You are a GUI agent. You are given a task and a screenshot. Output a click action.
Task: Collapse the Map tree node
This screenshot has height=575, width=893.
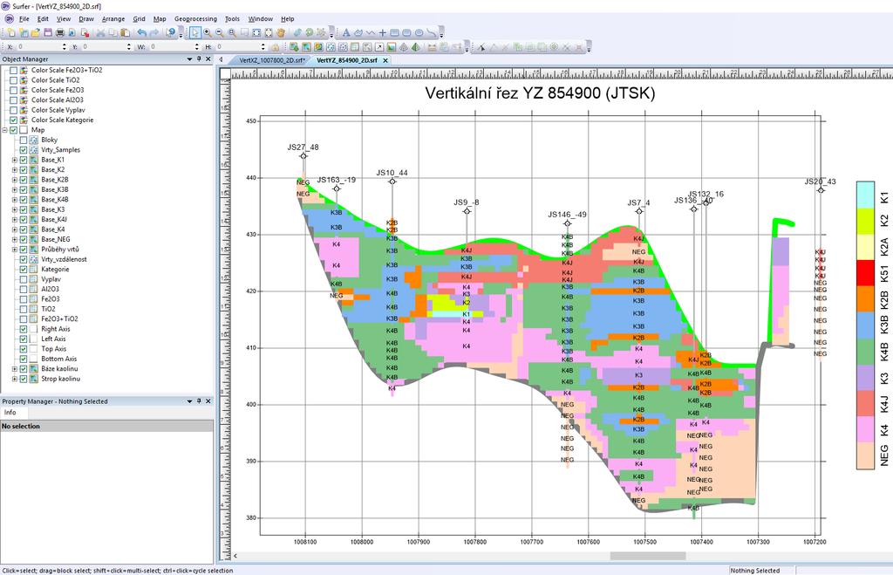pos(4,130)
